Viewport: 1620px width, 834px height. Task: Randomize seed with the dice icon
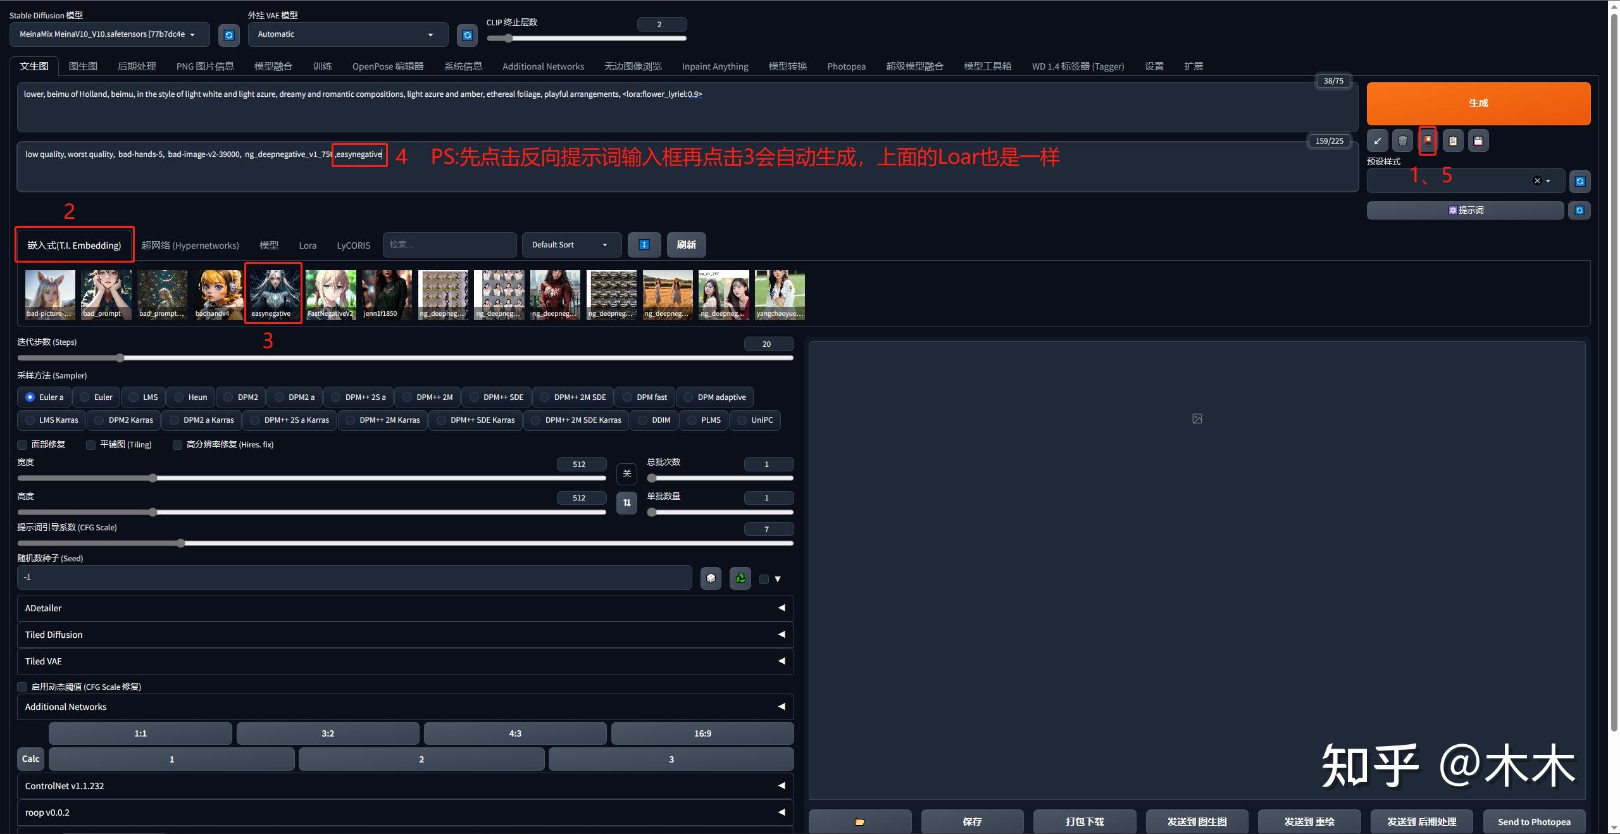(711, 578)
